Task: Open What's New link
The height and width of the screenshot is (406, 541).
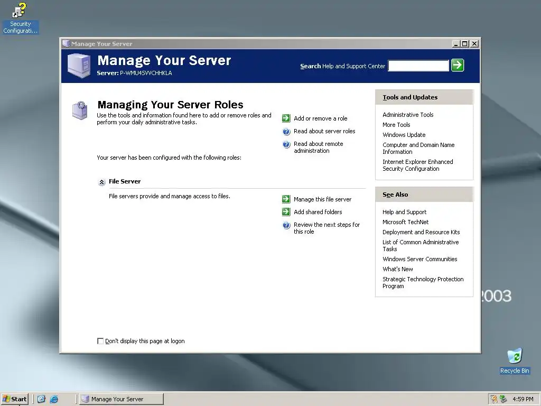Action: (398, 269)
